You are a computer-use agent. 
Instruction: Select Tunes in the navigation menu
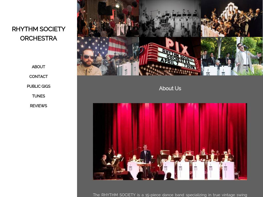tap(39, 96)
